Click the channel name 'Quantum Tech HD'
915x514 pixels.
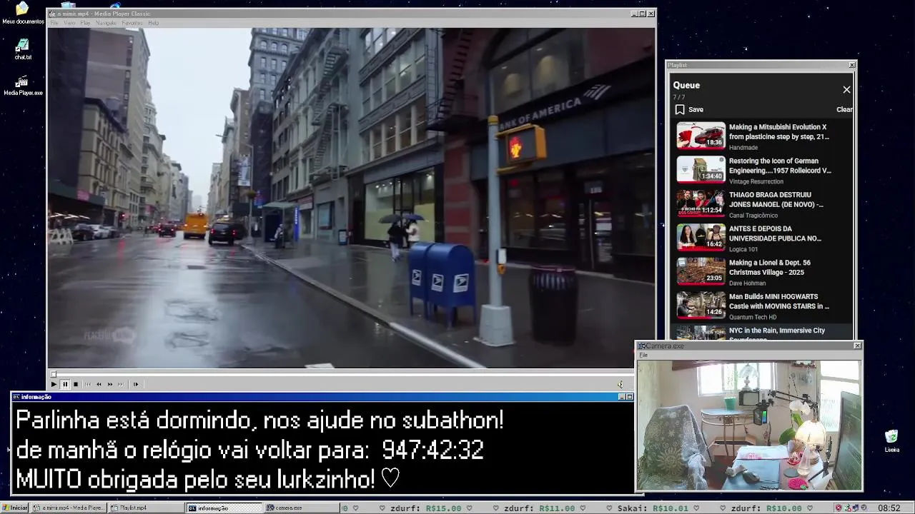click(x=753, y=317)
